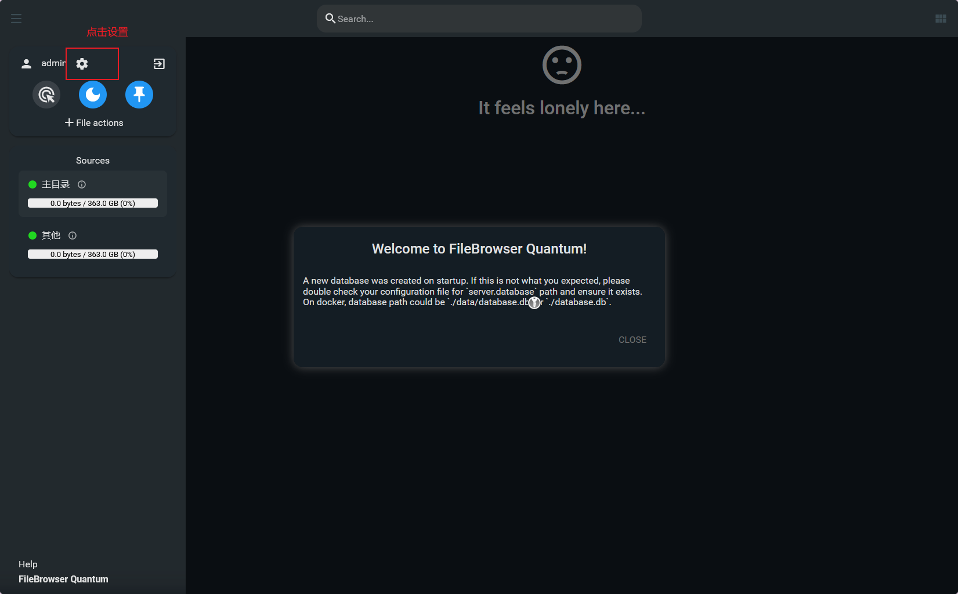Toggle the sidebar pin button
Viewport: 958px width, 594px height.
click(x=139, y=95)
